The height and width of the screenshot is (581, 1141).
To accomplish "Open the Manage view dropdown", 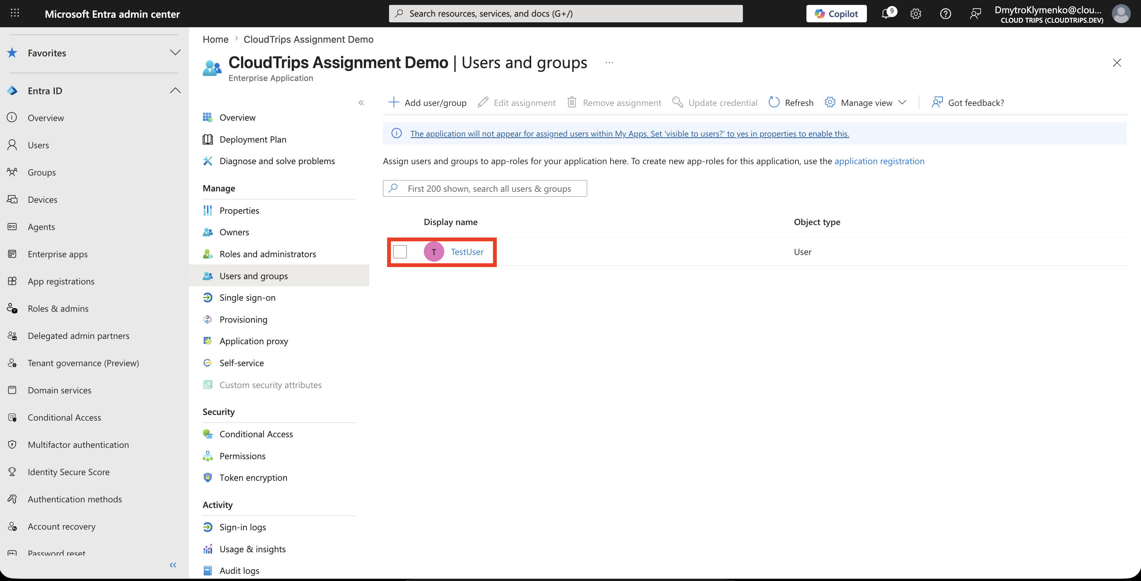I will point(865,103).
